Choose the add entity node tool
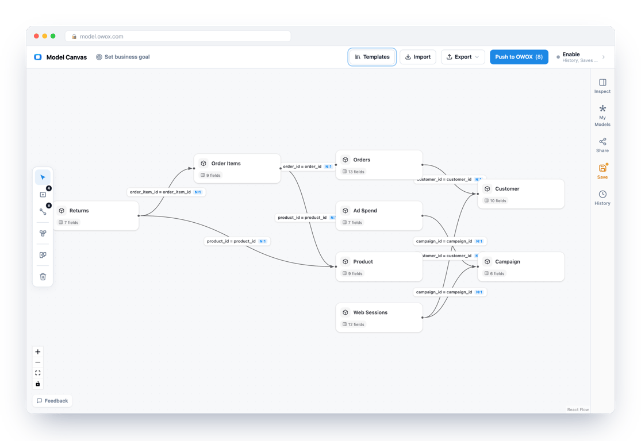 coord(43,194)
